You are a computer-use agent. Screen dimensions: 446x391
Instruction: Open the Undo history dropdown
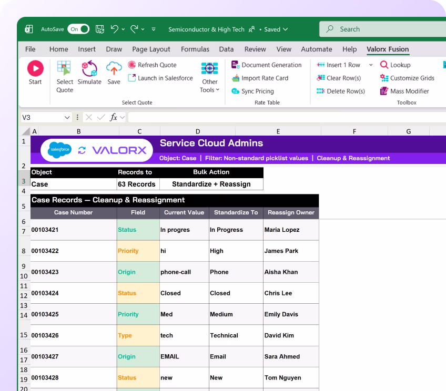pyautogui.click(x=123, y=29)
